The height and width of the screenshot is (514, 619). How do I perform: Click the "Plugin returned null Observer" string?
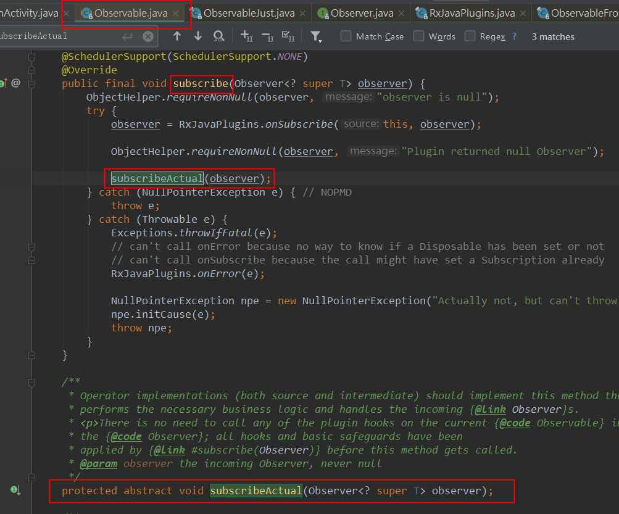[x=497, y=152]
